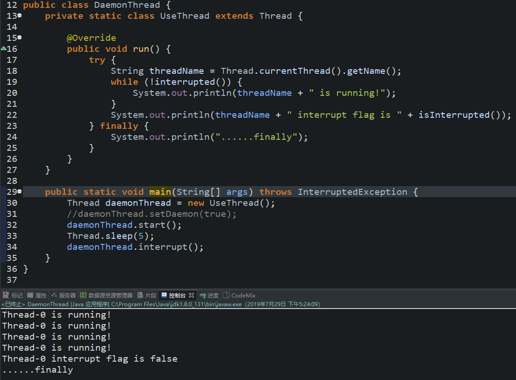
Task: Click 'UseThread' in the class declaration line 13
Action: click(185, 16)
